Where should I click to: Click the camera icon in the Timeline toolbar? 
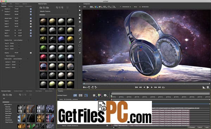81,95
